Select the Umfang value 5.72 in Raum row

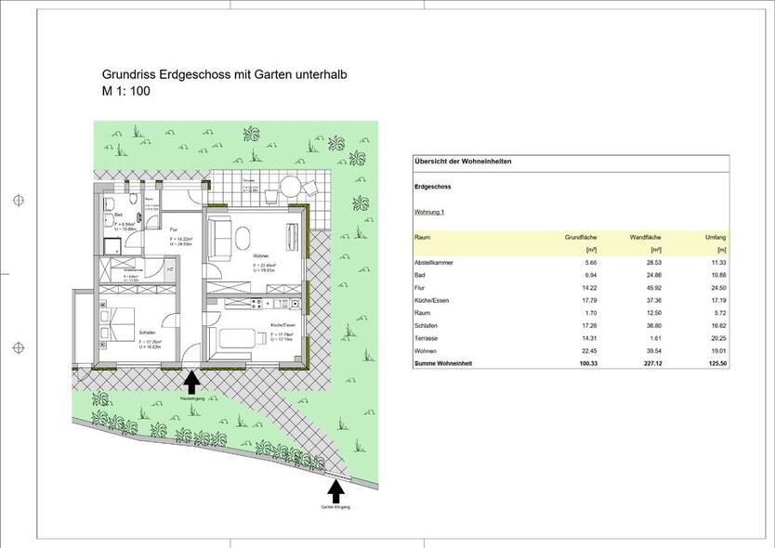(x=720, y=313)
